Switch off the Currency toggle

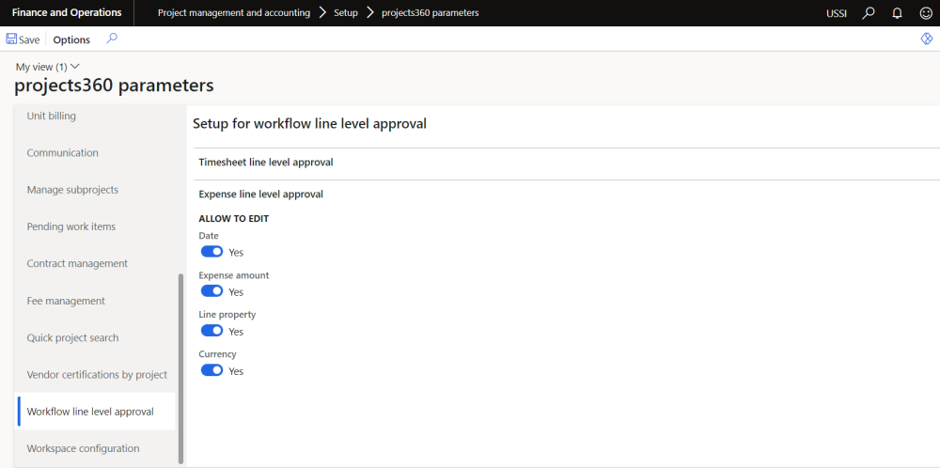point(211,370)
